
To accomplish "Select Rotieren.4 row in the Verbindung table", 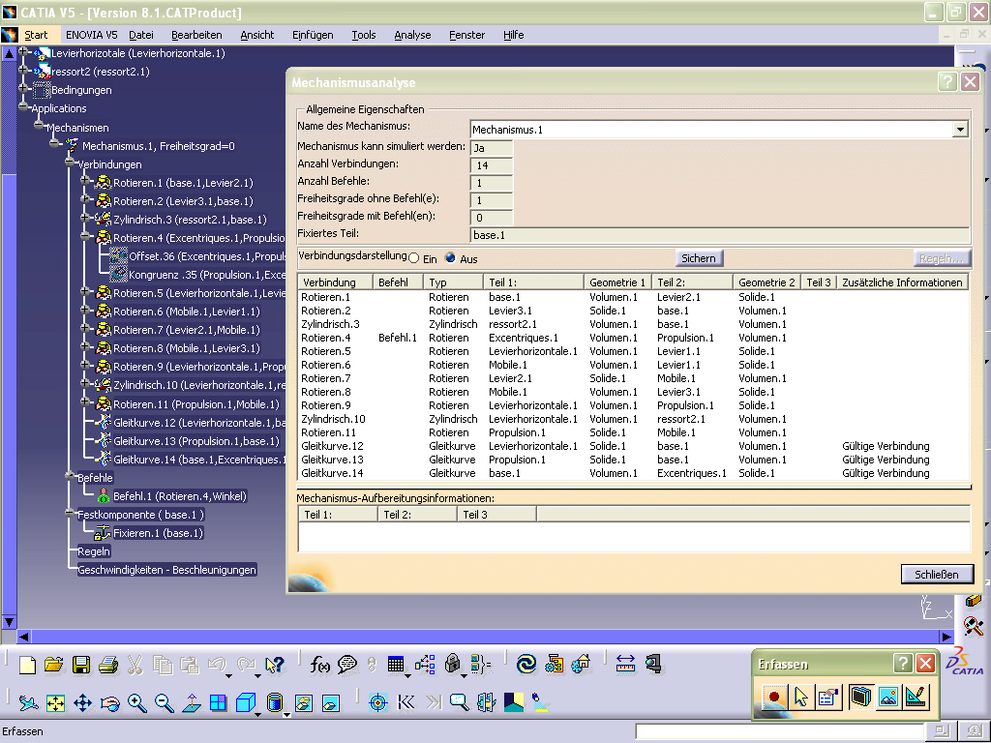I will pos(633,338).
